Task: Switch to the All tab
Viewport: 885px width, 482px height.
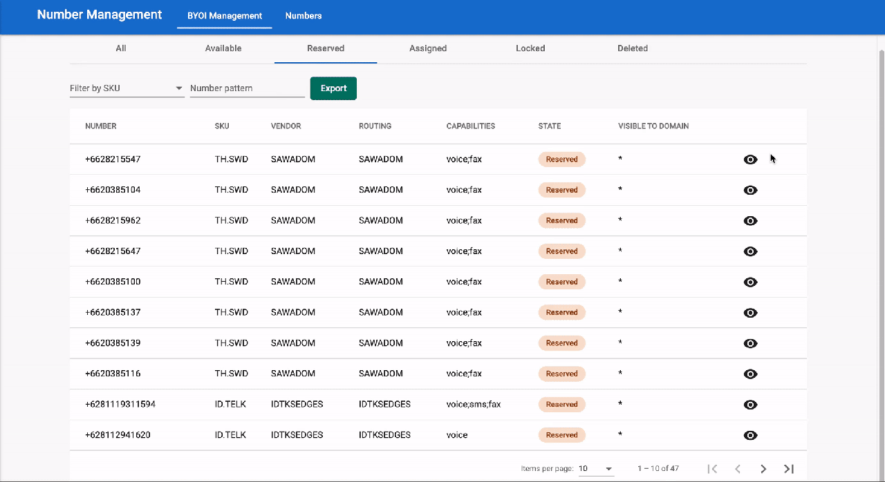Action: click(121, 48)
